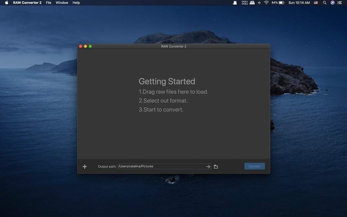Open the output folder browse icon
This screenshot has width=347, height=217.
coord(216,167)
